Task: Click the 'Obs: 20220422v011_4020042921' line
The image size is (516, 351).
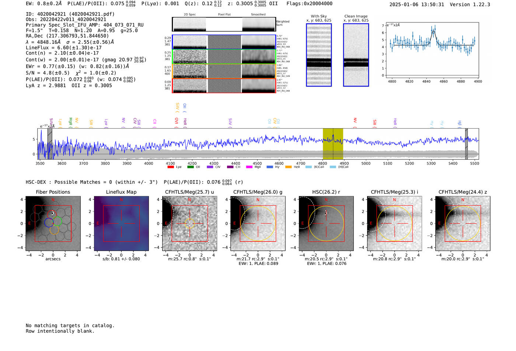Action: coord(66,20)
